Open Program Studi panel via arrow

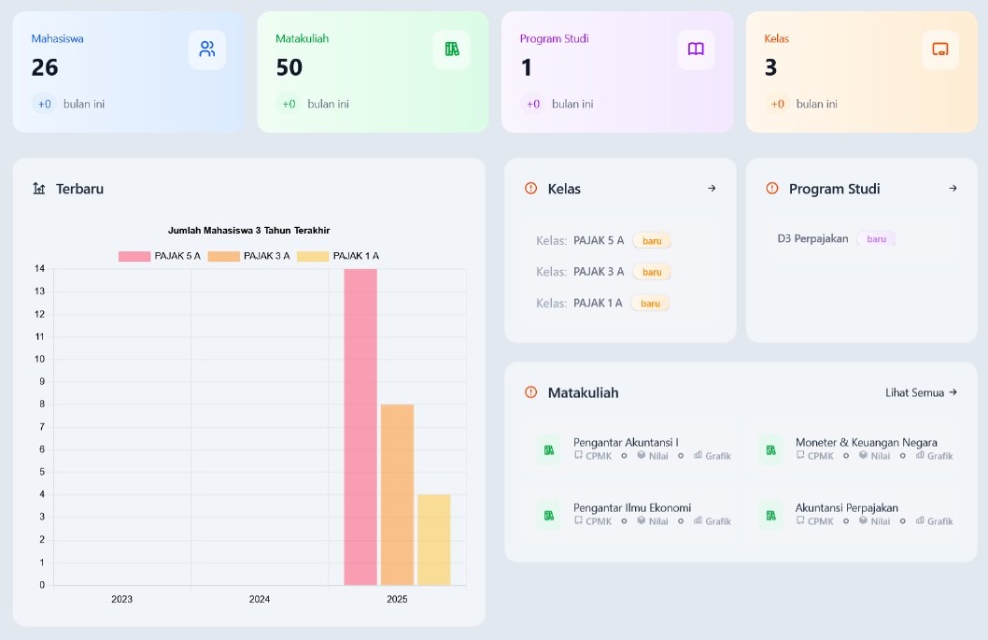coord(953,189)
